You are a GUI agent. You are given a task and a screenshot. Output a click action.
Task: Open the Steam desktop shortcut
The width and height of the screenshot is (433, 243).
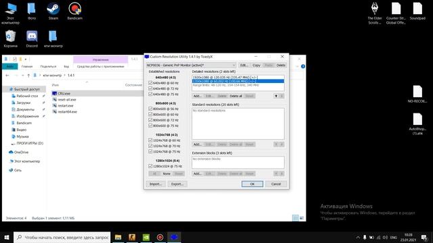(53, 11)
